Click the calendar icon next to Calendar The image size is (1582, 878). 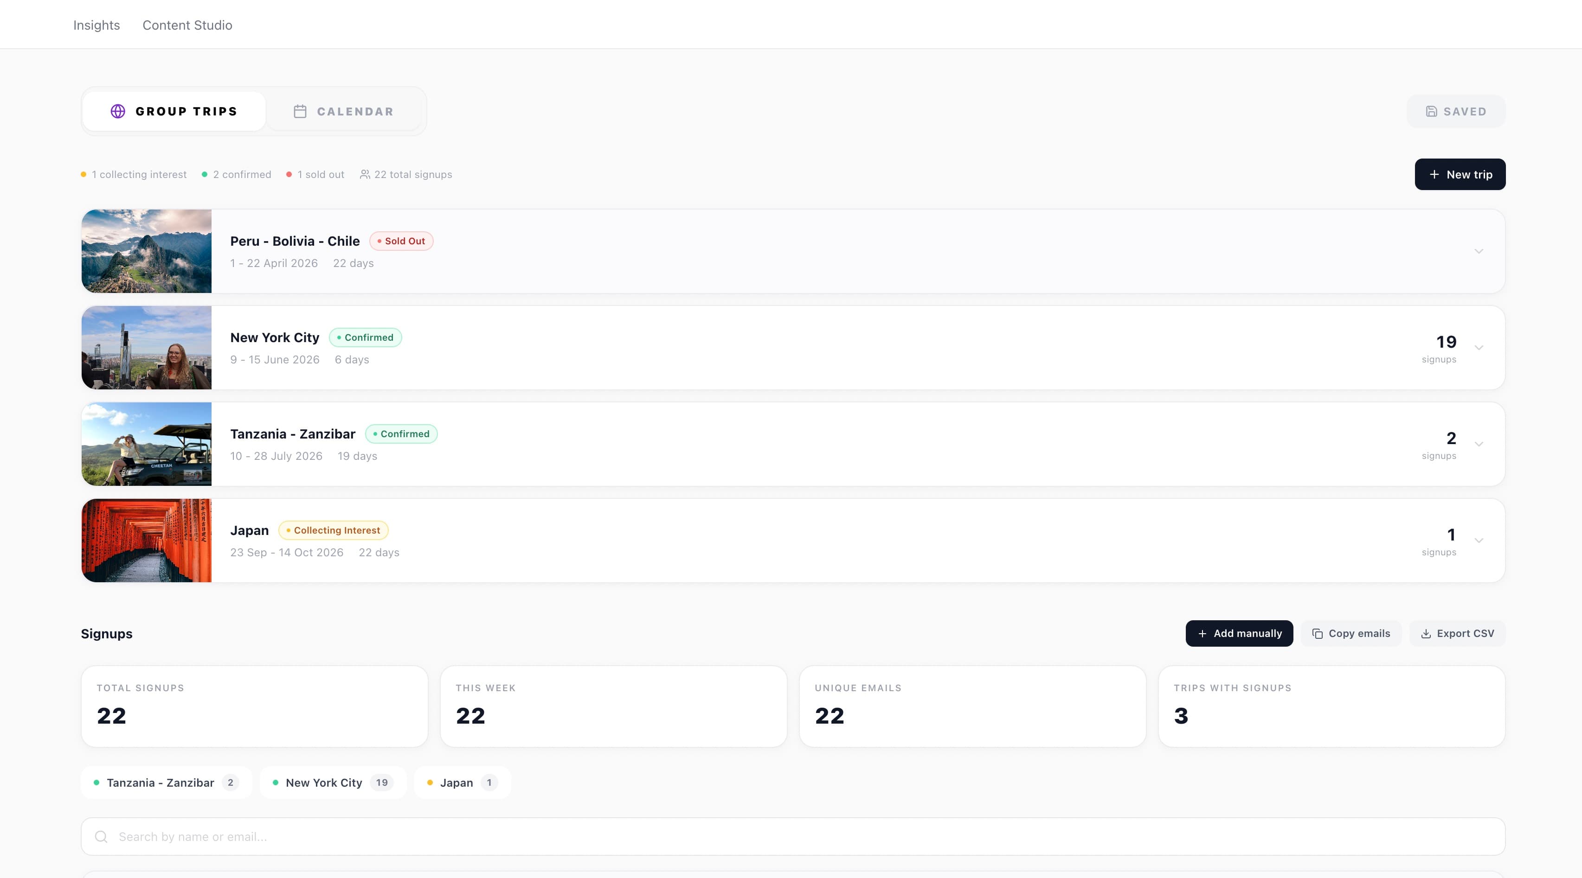[x=300, y=112]
